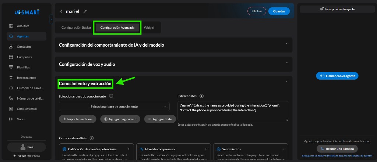
Task: Click the Free user avatar
Action: coord(23,147)
